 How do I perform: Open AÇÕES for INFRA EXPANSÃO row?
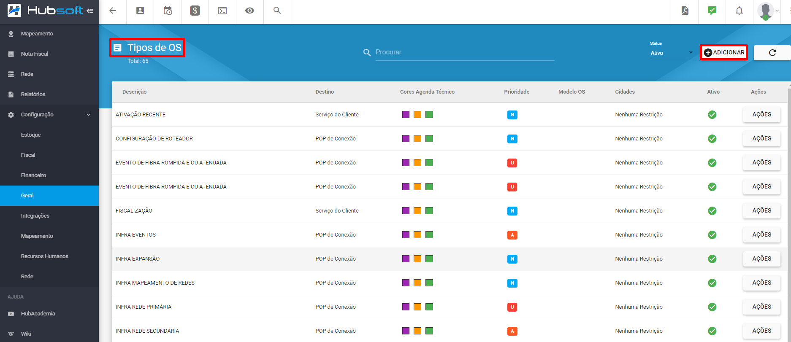click(761, 259)
